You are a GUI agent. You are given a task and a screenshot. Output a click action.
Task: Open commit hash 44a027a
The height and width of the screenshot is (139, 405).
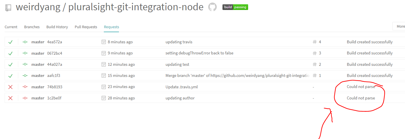pyautogui.click(x=54, y=64)
